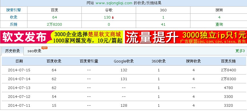Open the 更多» link
Screen dimensions: 247x111
pyautogui.click(x=240, y=51)
